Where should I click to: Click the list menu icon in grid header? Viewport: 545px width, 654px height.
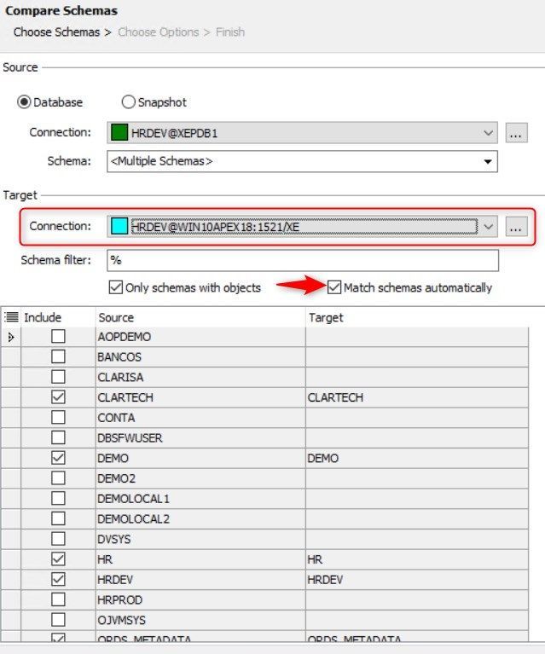click(x=11, y=317)
